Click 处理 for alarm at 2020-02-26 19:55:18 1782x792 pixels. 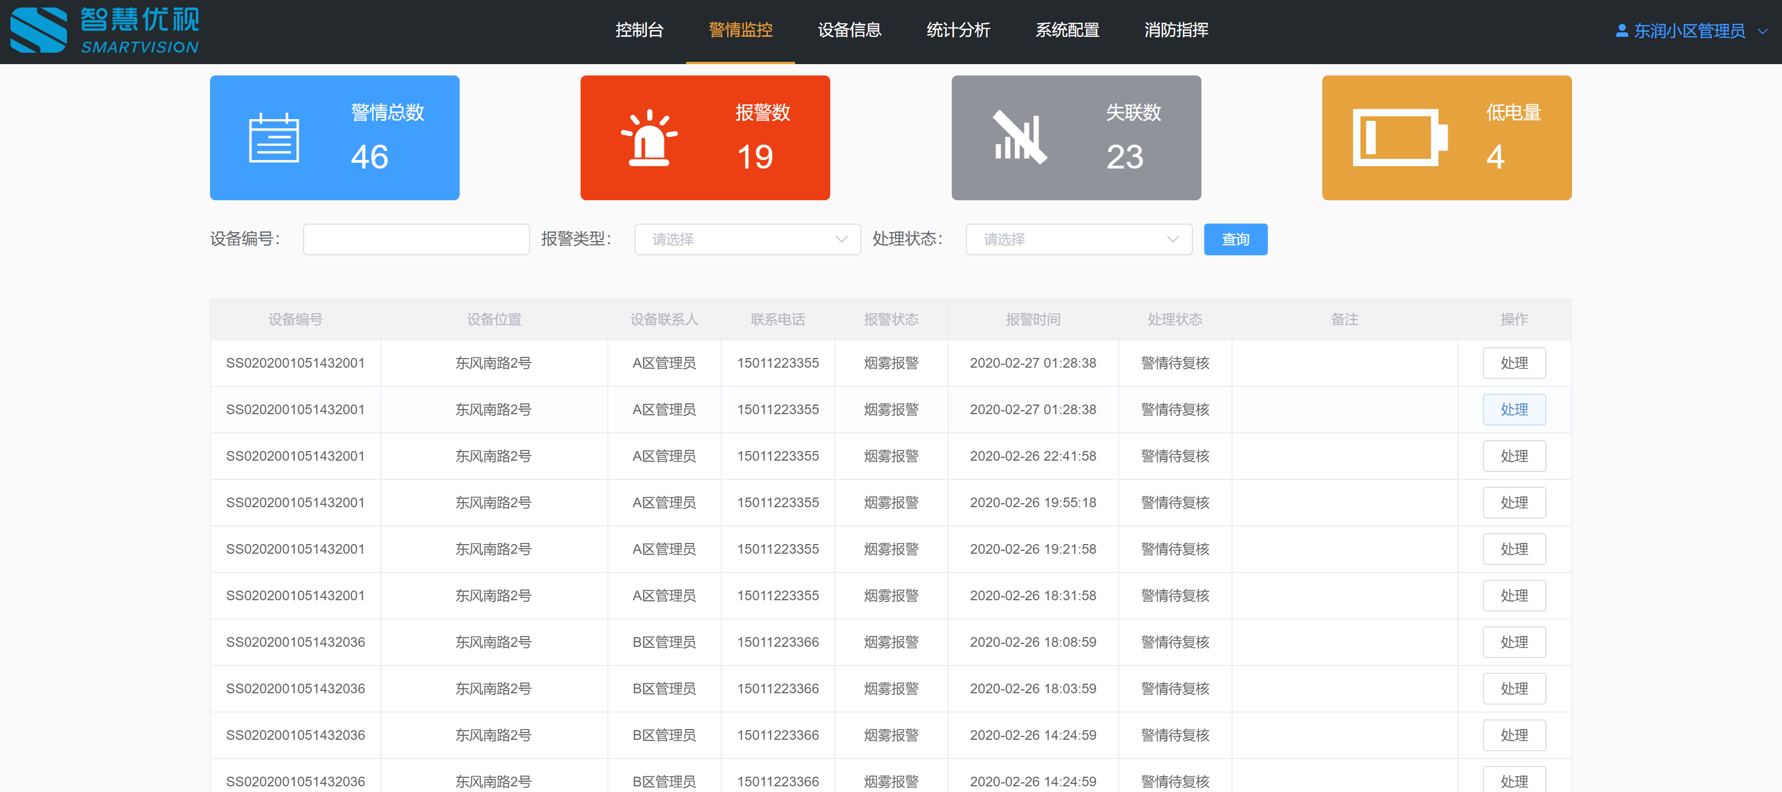click(x=1514, y=503)
